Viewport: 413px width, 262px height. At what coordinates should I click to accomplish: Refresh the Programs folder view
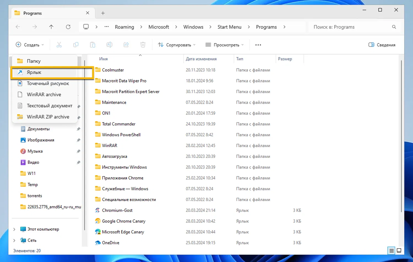pyautogui.click(x=68, y=27)
